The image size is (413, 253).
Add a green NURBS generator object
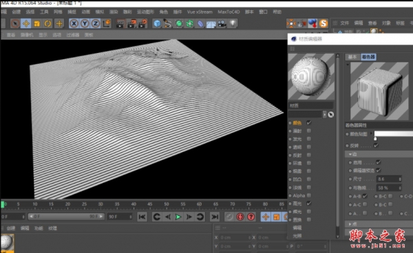click(x=179, y=23)
